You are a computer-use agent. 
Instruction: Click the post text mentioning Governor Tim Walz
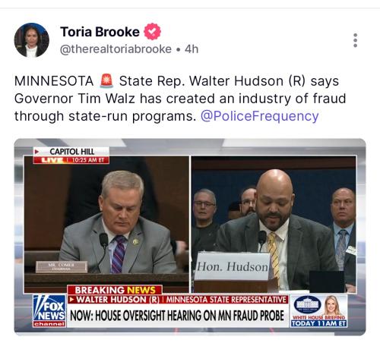[x=180, y=99]
